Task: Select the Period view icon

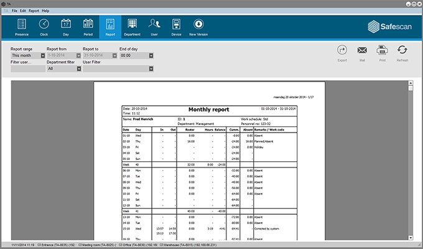Action: coord(88,27)
